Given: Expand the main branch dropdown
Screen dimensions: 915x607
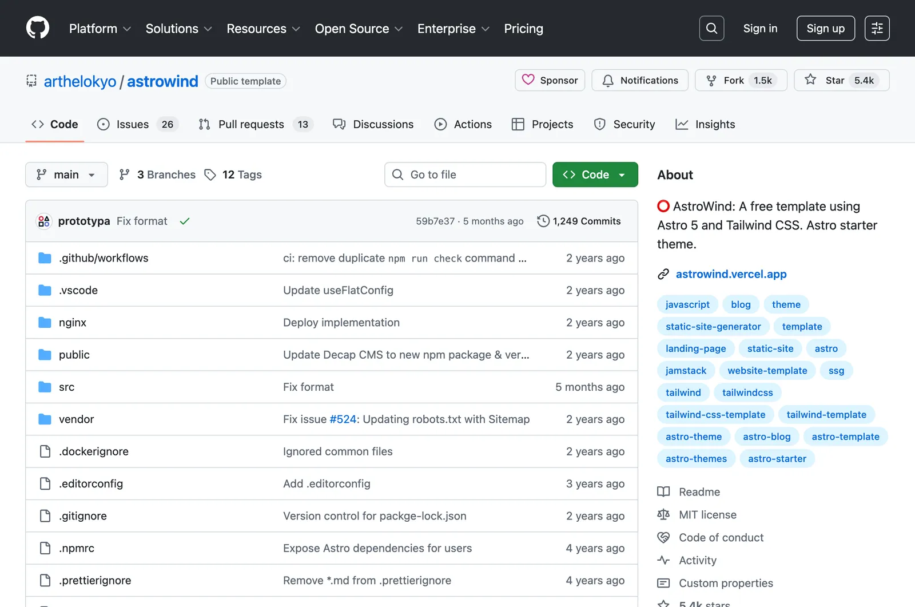Looking at the screenshot, I should click(x=66, y=174).
